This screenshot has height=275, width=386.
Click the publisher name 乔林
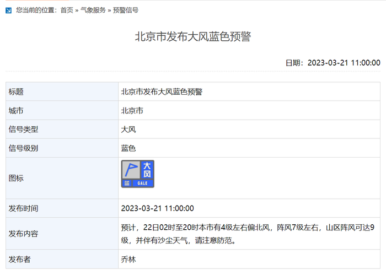tap(128, 259)
